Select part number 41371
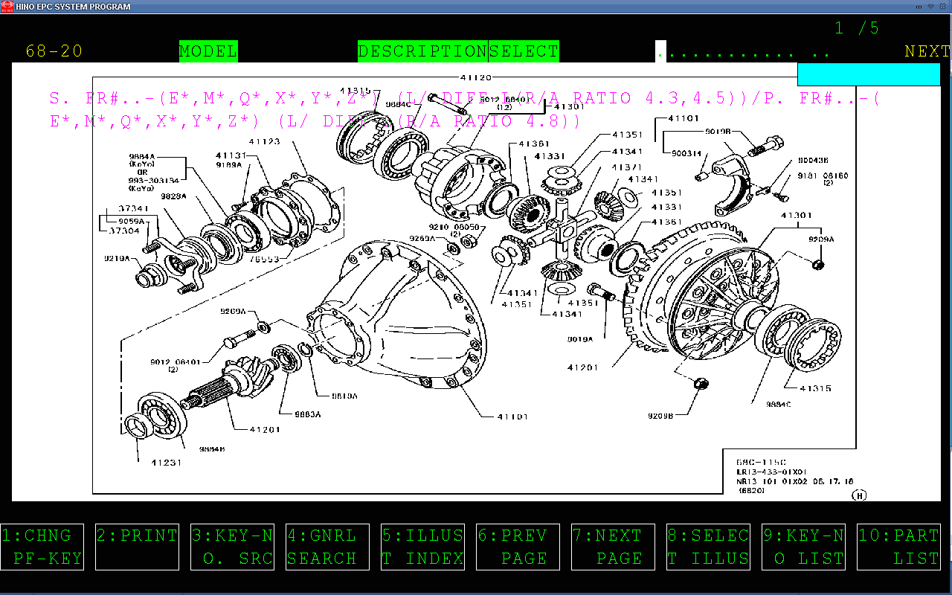Screen dimensions: 952x595 tap(626, 168)
